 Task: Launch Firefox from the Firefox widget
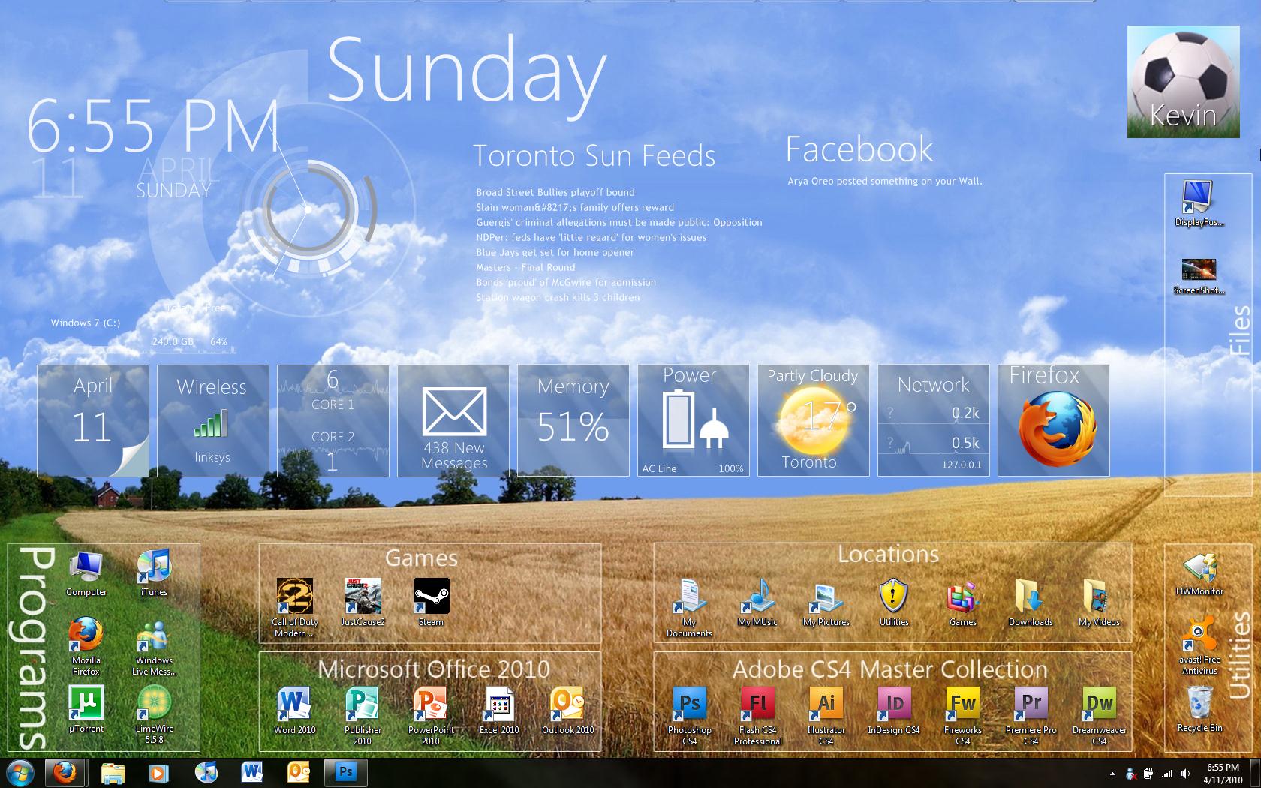[x=1054, y=420]
